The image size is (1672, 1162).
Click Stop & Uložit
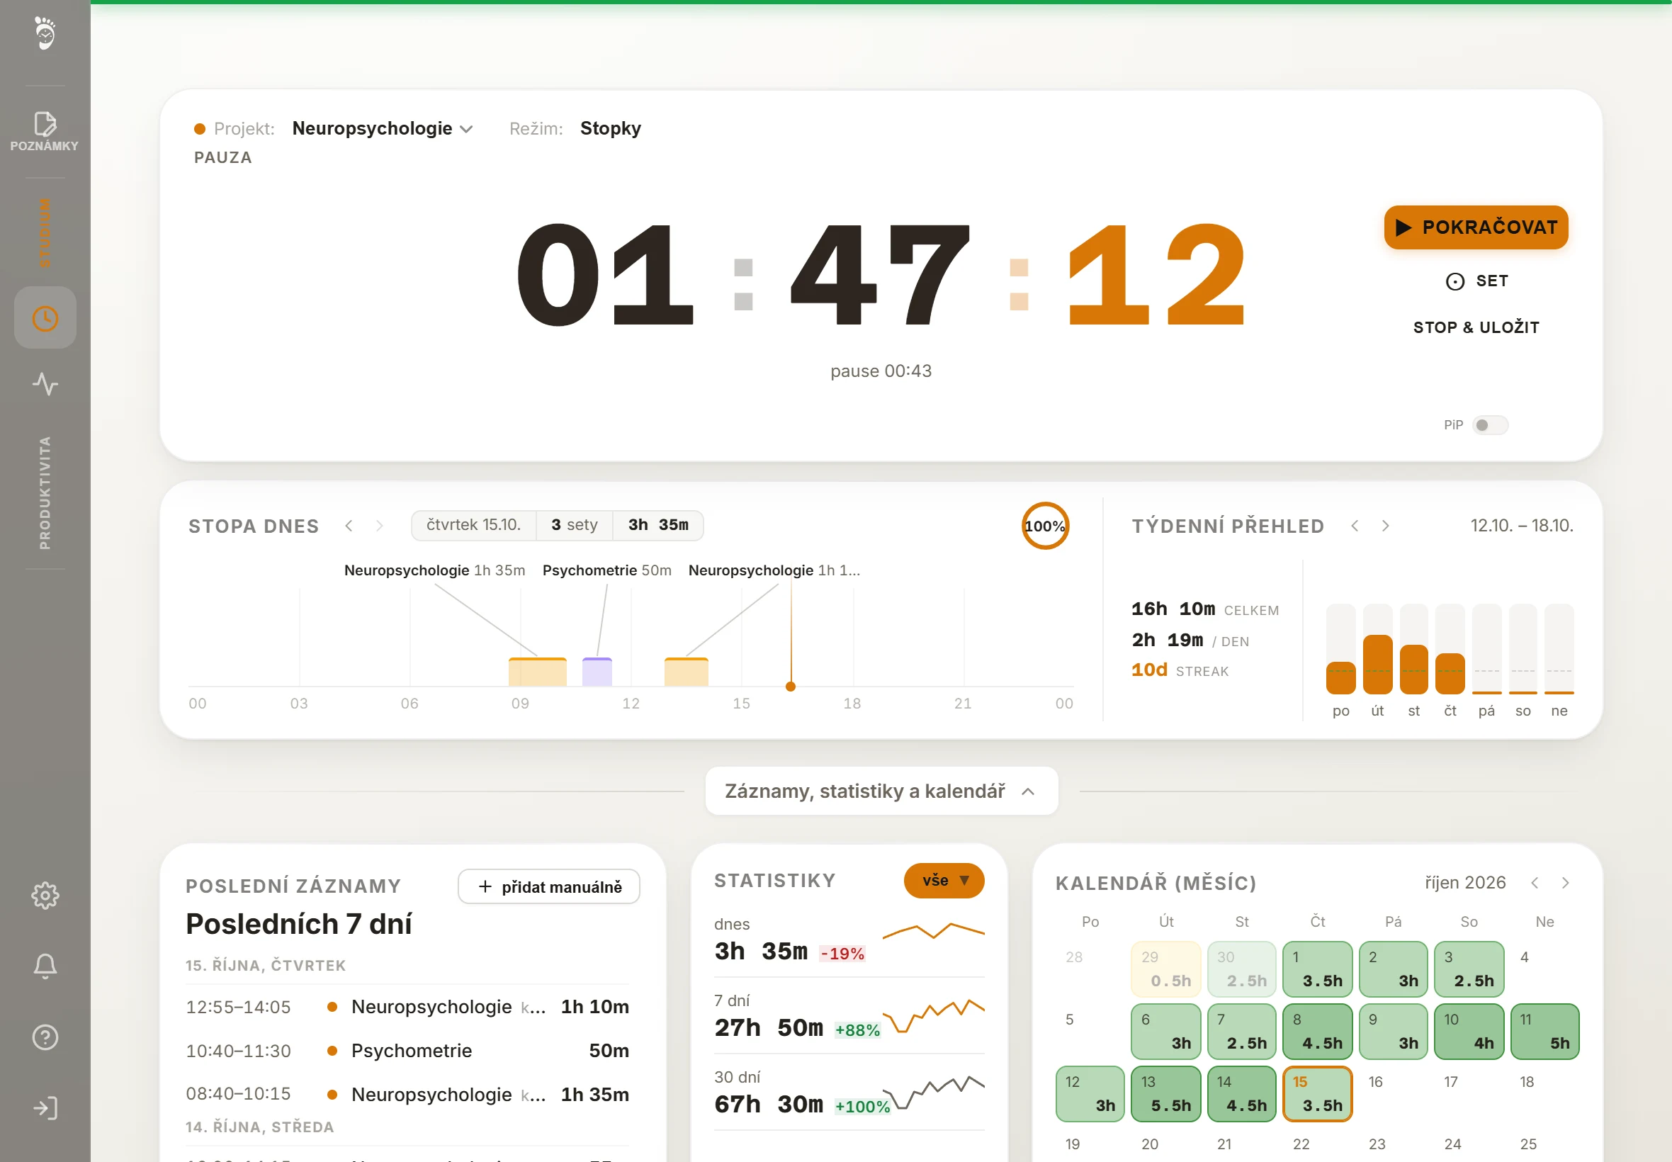(1476, 327)
